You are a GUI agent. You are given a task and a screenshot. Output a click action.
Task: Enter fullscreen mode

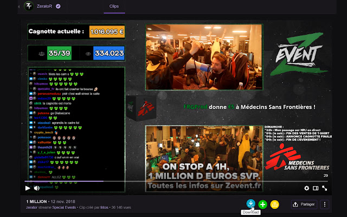[x=325, y=188]
